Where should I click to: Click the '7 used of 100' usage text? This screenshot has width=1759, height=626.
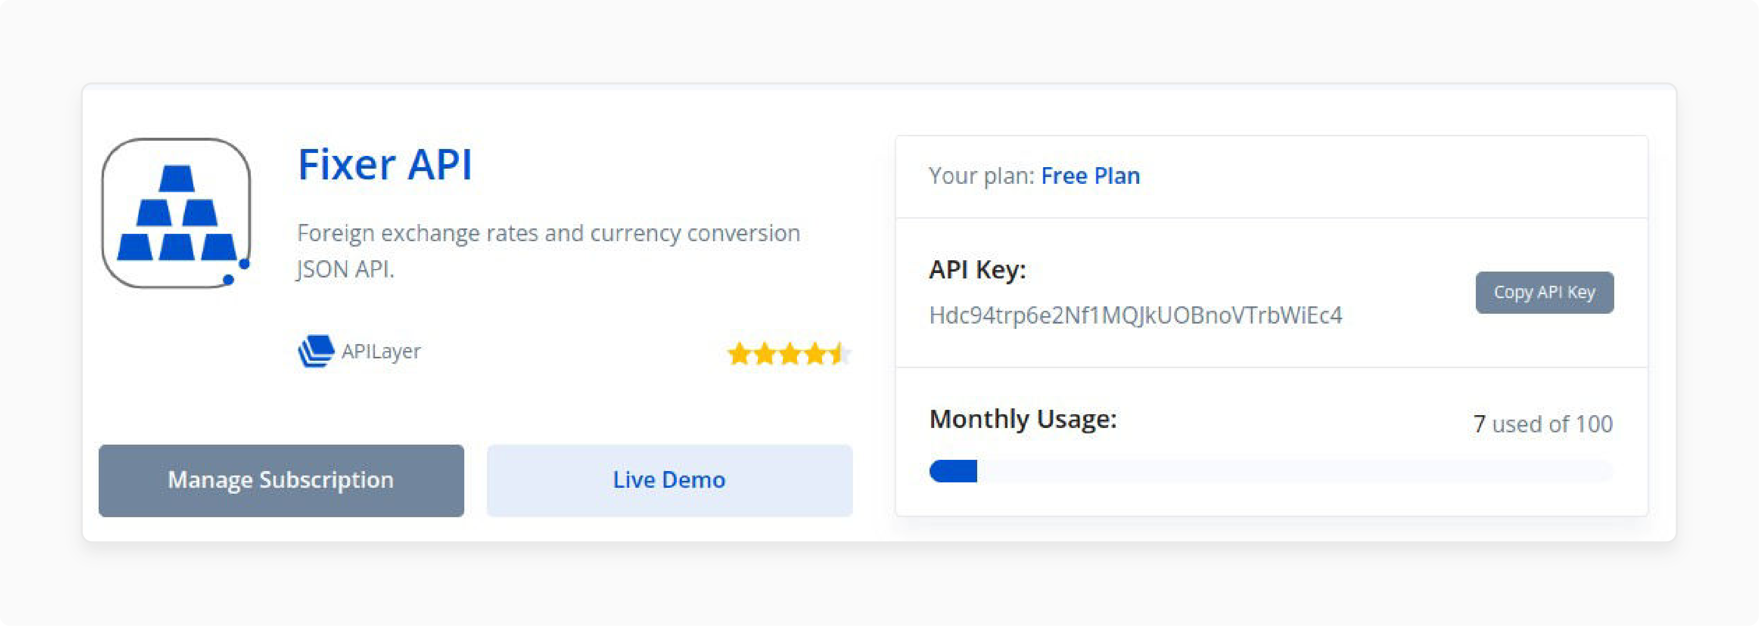pyautogui.click(x=1543, y=424)
